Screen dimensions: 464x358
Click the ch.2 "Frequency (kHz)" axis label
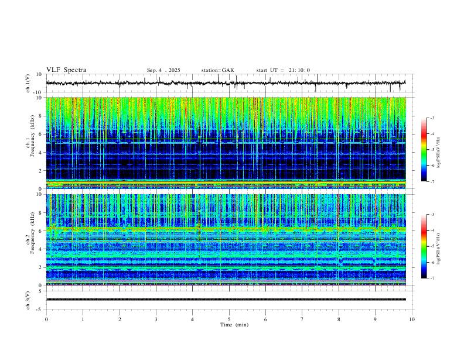(33, 233)
